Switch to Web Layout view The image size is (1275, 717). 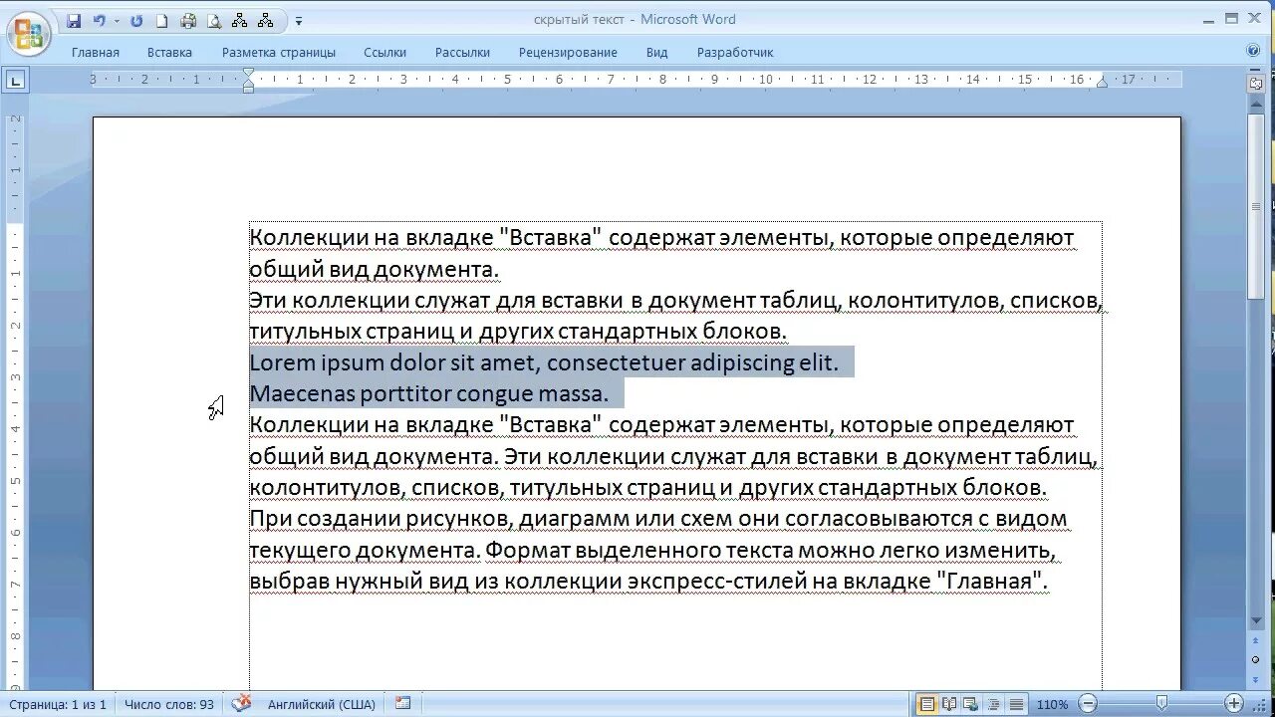[970, 704]
